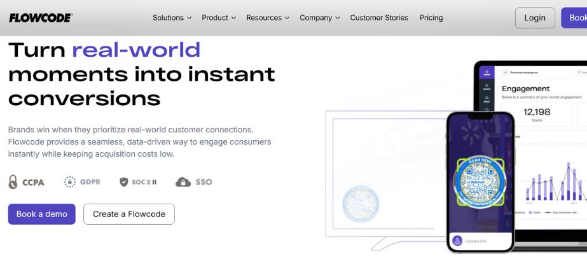Click the SSO cloud lock icon
Image resolution: width=587 pixels, height=277 pixels.
[x=183, y=182]
